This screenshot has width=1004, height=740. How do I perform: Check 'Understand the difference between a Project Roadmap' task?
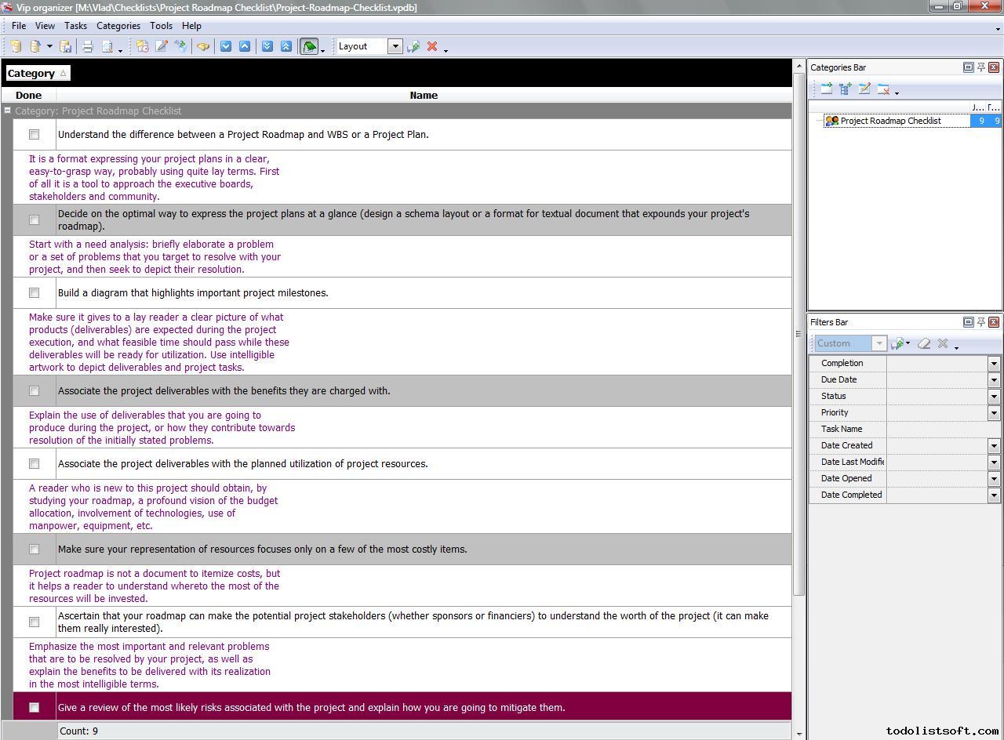click(34, 135)
